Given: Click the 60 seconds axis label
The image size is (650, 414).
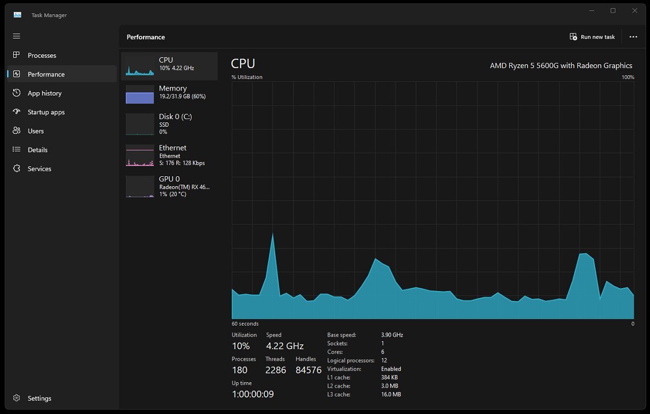Looking at the screenshot, I should [245, 323].
